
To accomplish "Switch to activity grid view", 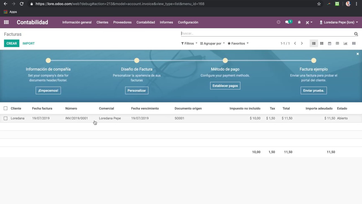I will point(354,43).
